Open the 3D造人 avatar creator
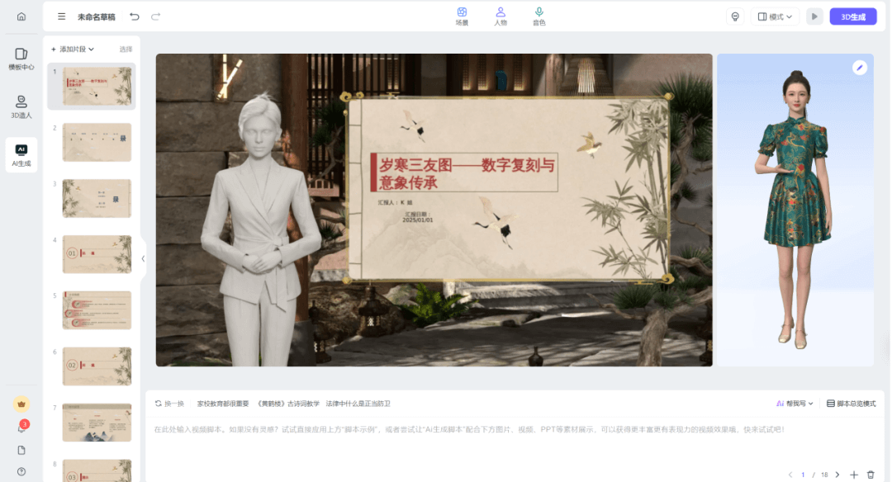Viewport: 892px width, 482px height. 21,106
